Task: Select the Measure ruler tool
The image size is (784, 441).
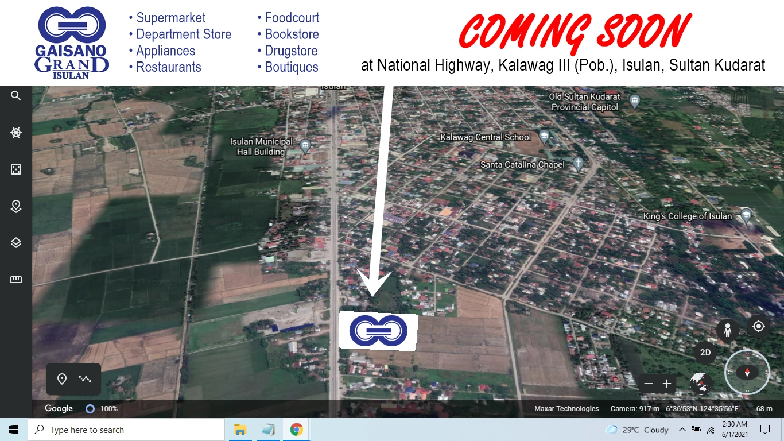Action: (16, 280)
